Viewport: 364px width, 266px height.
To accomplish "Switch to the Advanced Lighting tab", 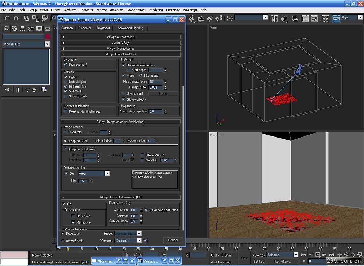I will pos(130,28).
